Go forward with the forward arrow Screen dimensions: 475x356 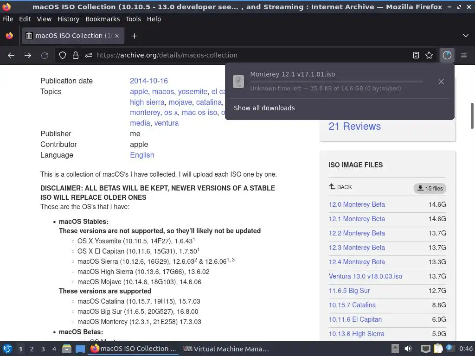point(28,56)
